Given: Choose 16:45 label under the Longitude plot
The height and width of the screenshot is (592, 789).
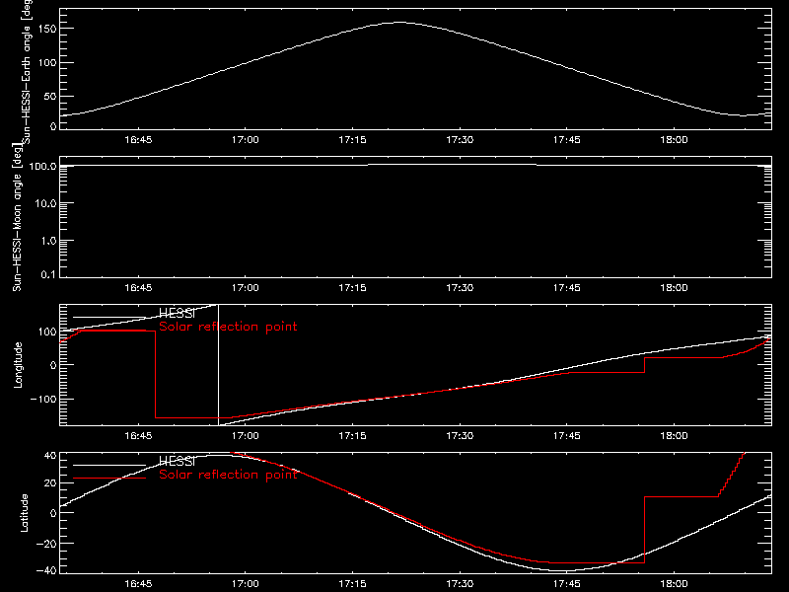Looking at the screenshot, I should click(138, 436).
